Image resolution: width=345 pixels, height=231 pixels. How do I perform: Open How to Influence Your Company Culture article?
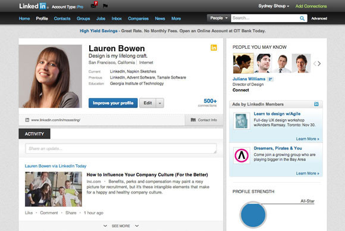tap(147, 175)
